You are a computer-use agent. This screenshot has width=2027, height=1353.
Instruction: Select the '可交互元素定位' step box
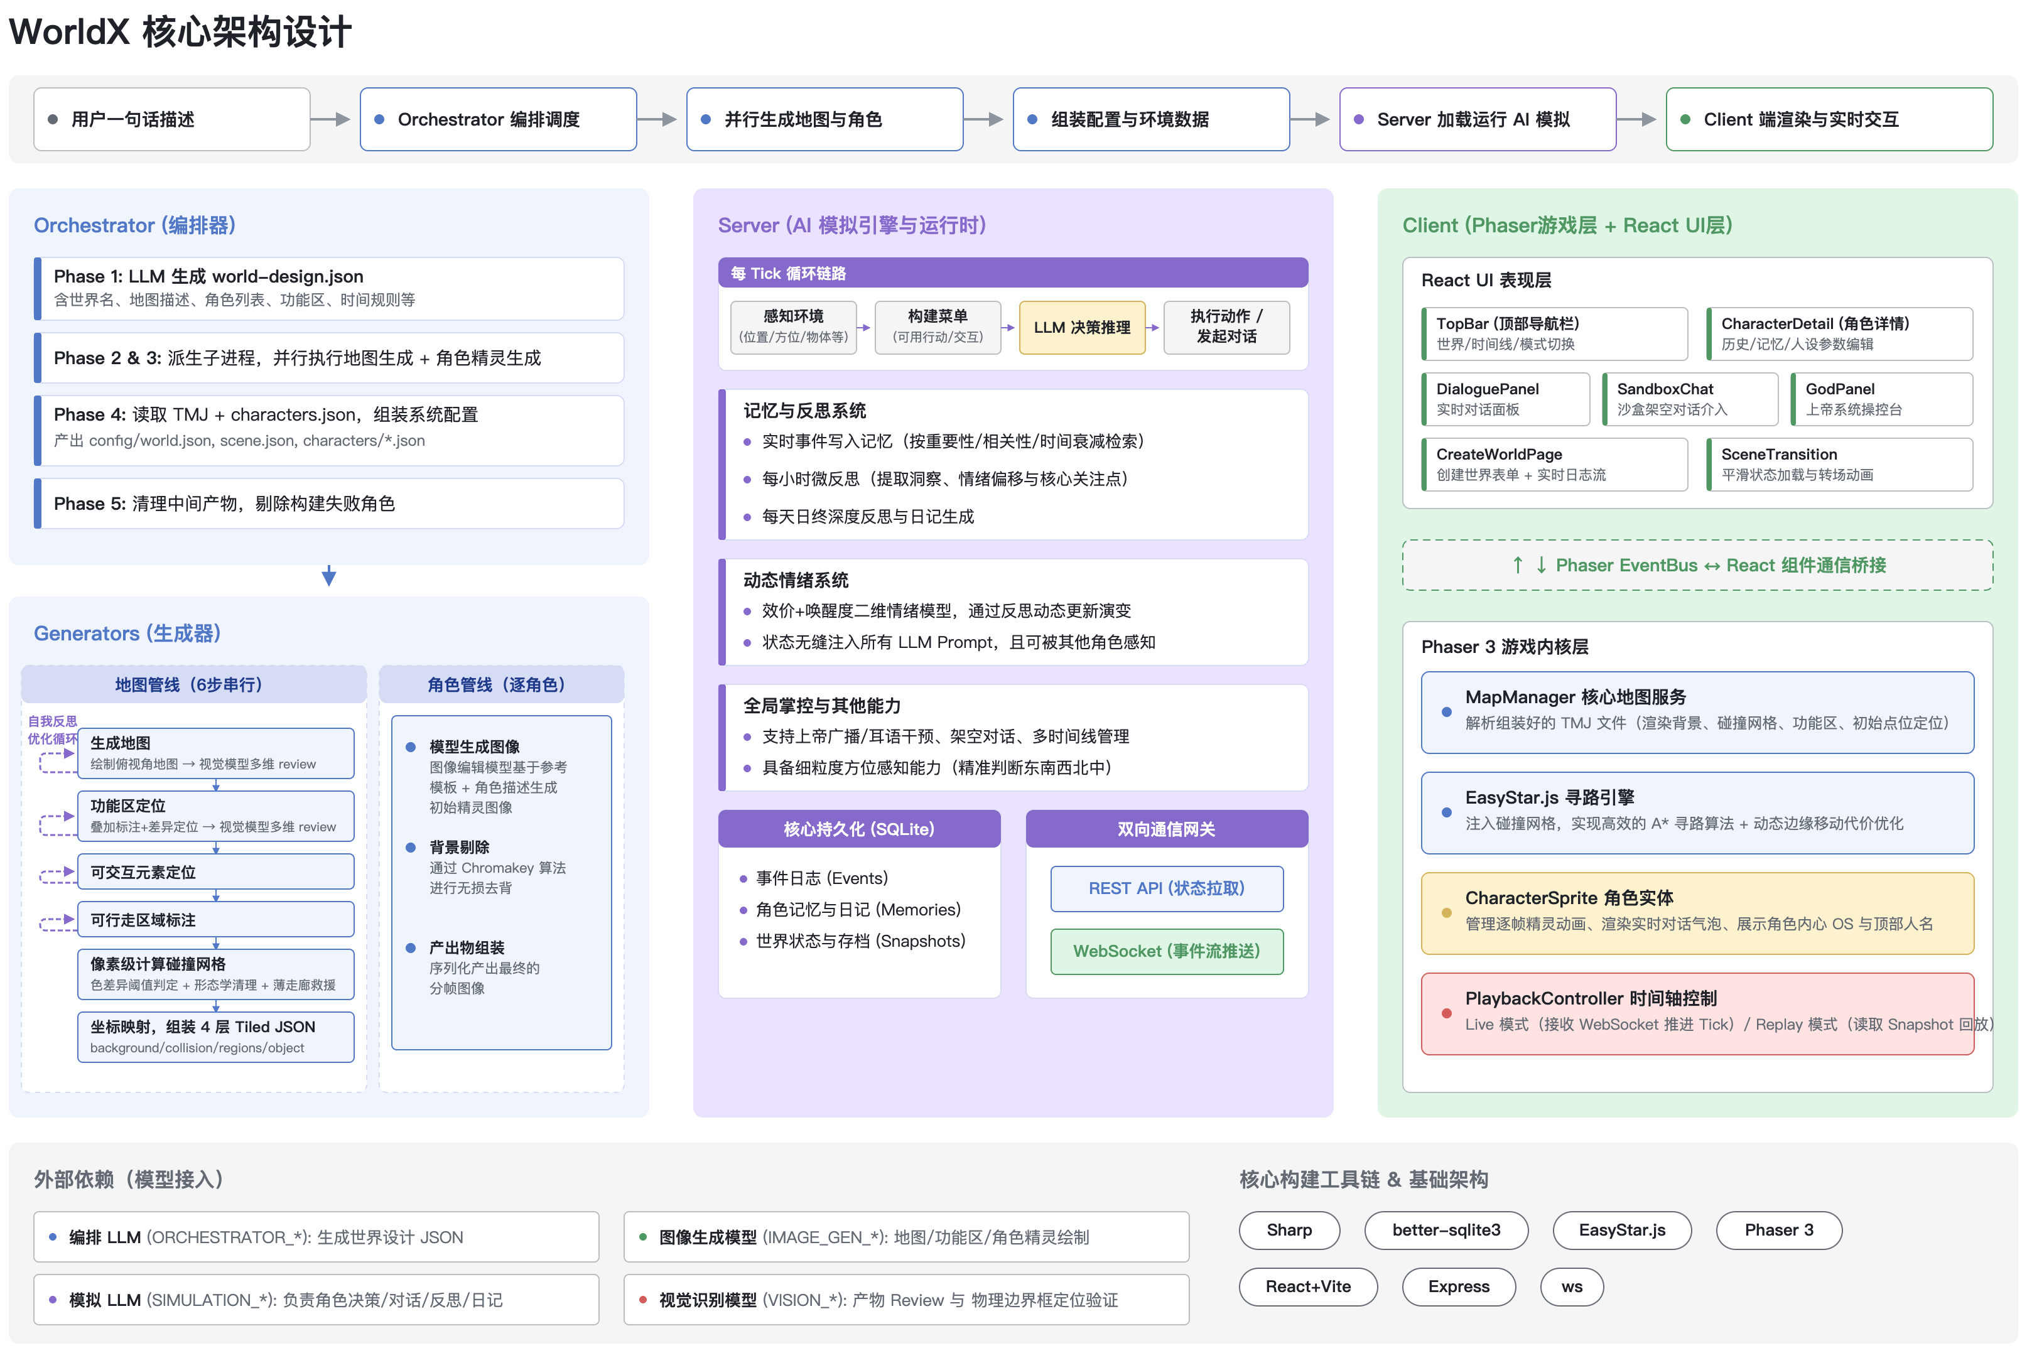click(216, 871)
